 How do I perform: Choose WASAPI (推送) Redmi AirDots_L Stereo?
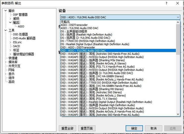118,95
